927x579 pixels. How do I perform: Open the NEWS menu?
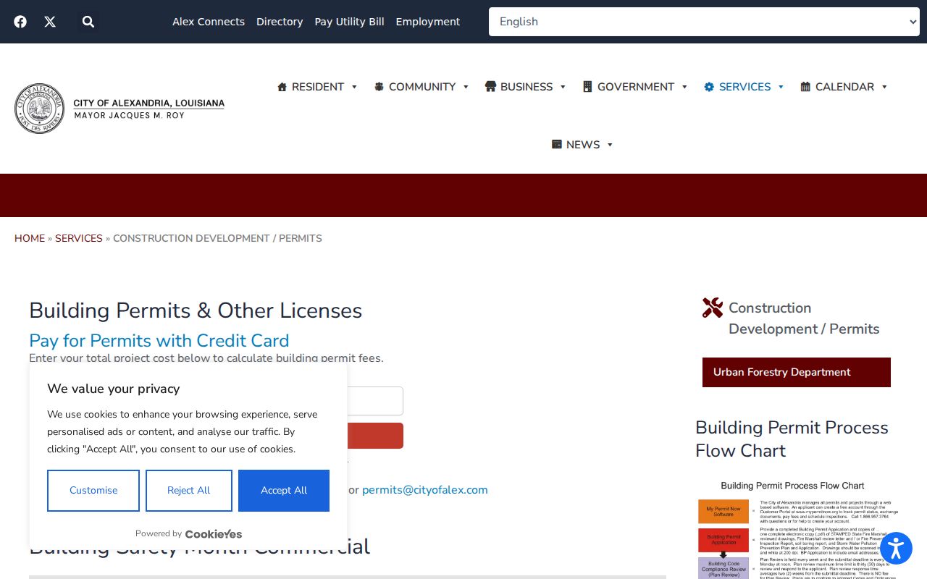point(583,145)
